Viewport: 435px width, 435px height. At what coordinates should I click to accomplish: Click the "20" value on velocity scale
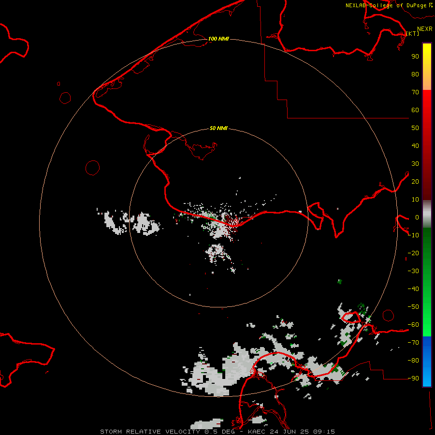(415, 181)
